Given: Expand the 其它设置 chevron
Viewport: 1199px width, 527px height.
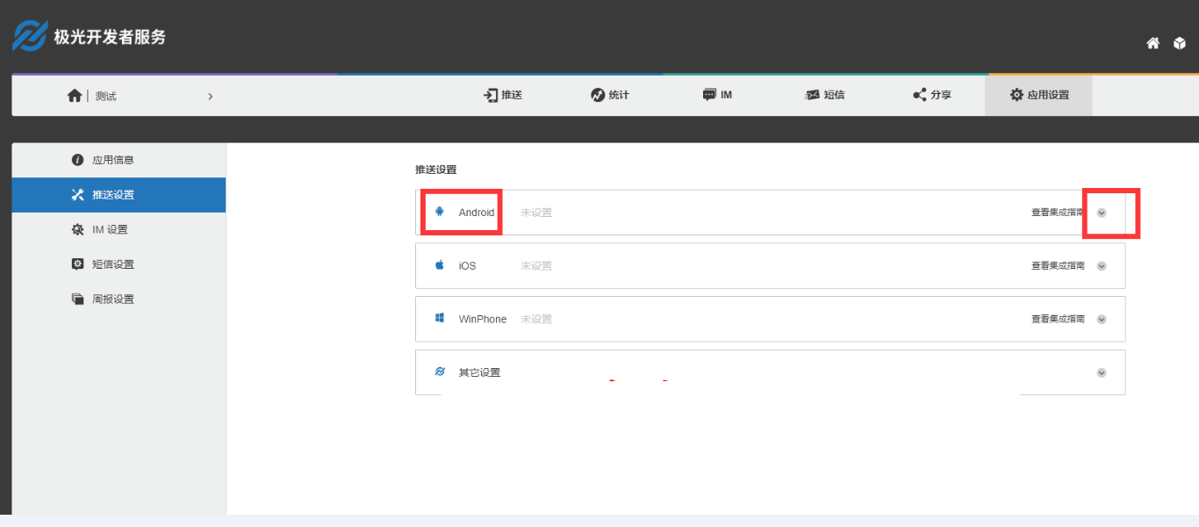Looking at the screenshot, I should tap(1102, 372).
